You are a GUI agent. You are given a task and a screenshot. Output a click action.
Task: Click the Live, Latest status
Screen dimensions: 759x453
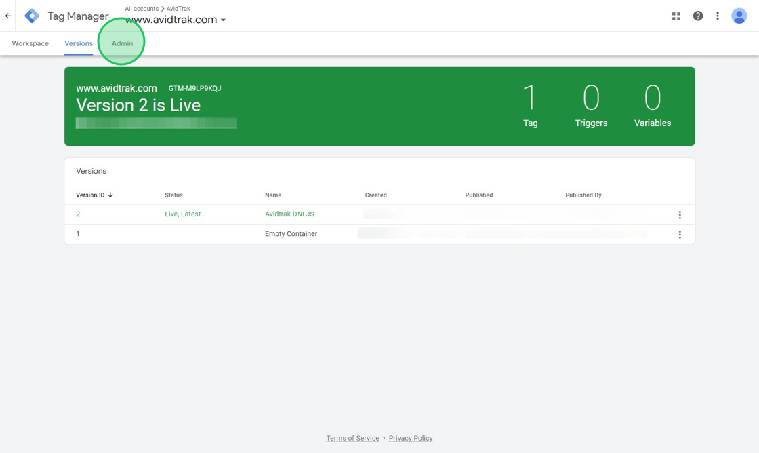182,214
